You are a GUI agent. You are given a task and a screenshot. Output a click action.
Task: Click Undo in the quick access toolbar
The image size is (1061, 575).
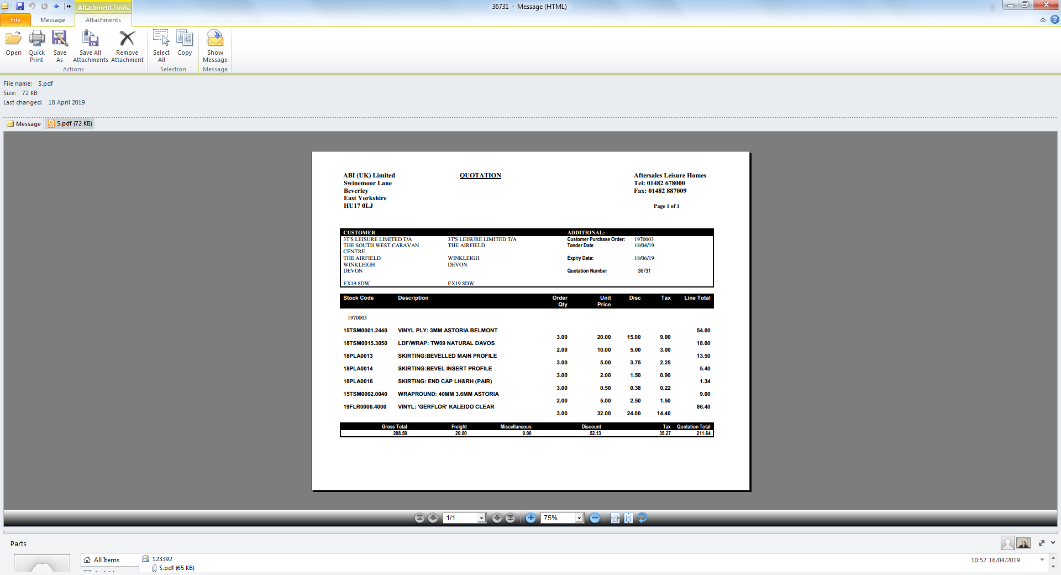(32, 6)
